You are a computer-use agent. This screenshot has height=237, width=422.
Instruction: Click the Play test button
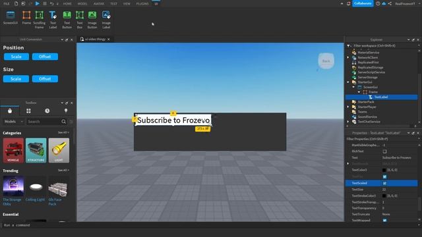click(38, 3)
